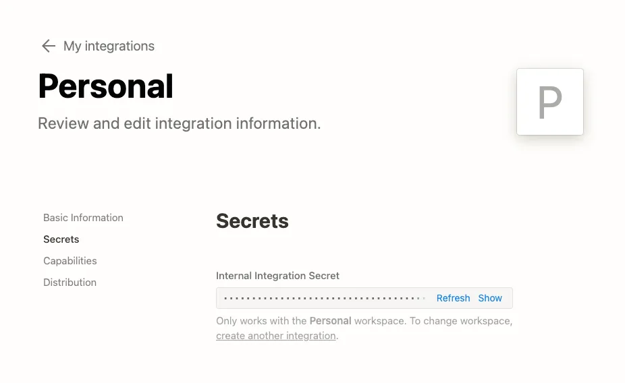Open the Basic Information section
625x383 pixels.
[x=83, y=218]
